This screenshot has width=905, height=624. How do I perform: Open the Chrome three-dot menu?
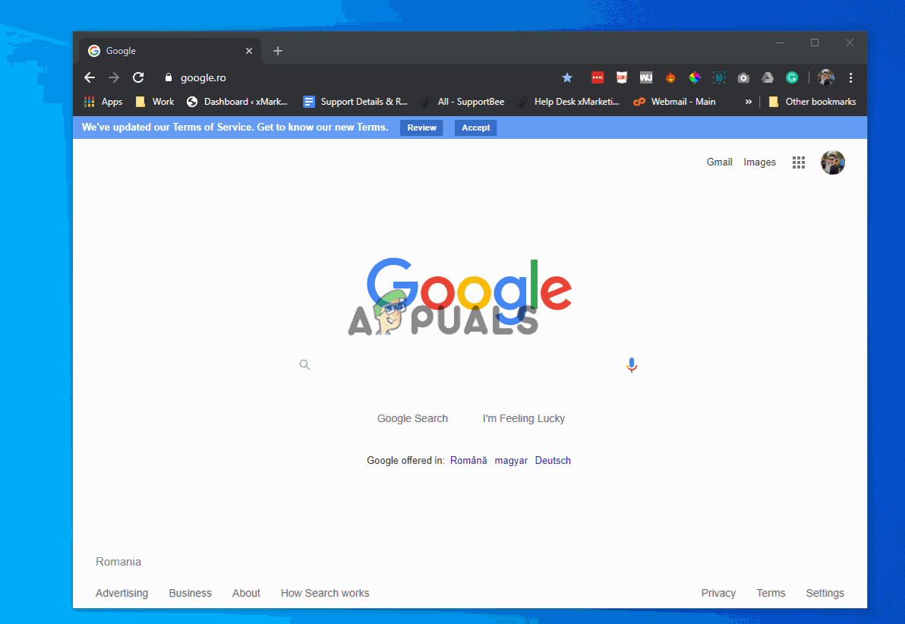tap(851, 77)
